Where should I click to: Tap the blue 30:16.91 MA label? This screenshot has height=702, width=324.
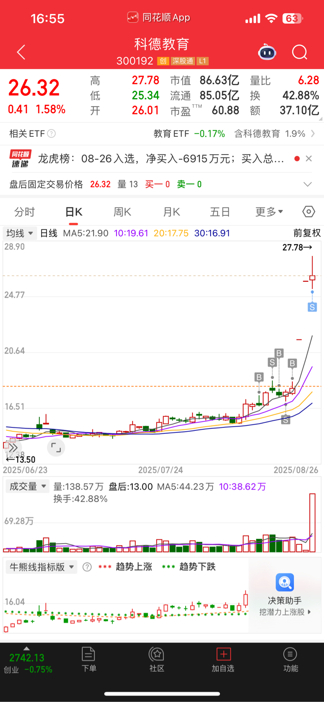[212, 233]
